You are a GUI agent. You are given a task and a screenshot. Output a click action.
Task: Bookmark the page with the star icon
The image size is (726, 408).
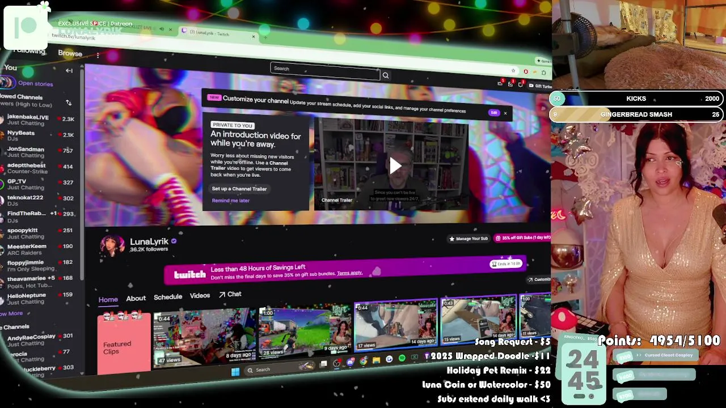coord(513,71)
